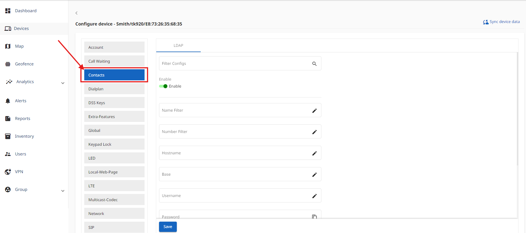The height and width of the screenshot is (233, 526).
Task: Click the pencil icon for Name Filter
Action: pos(314,111)
